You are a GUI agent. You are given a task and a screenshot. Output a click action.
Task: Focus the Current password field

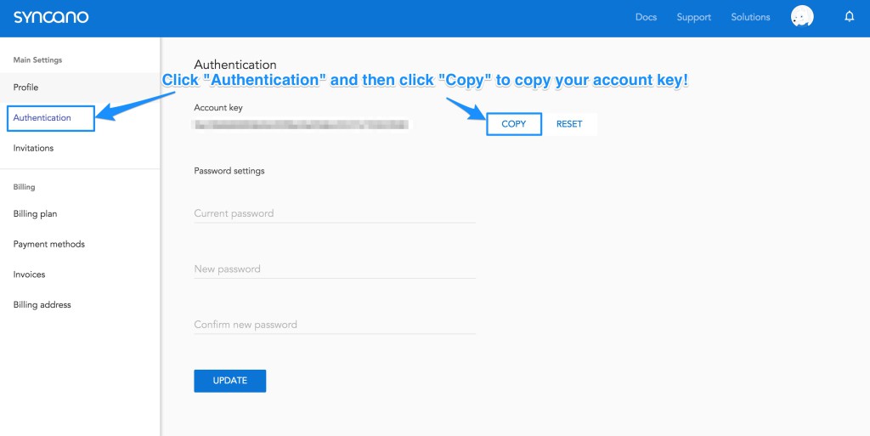tap(335, 213)
